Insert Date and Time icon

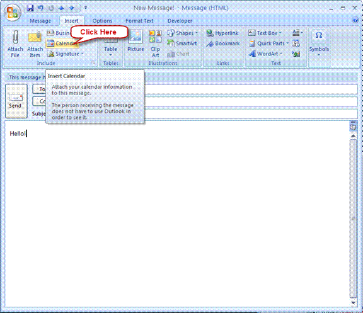[x=296, y=43]
